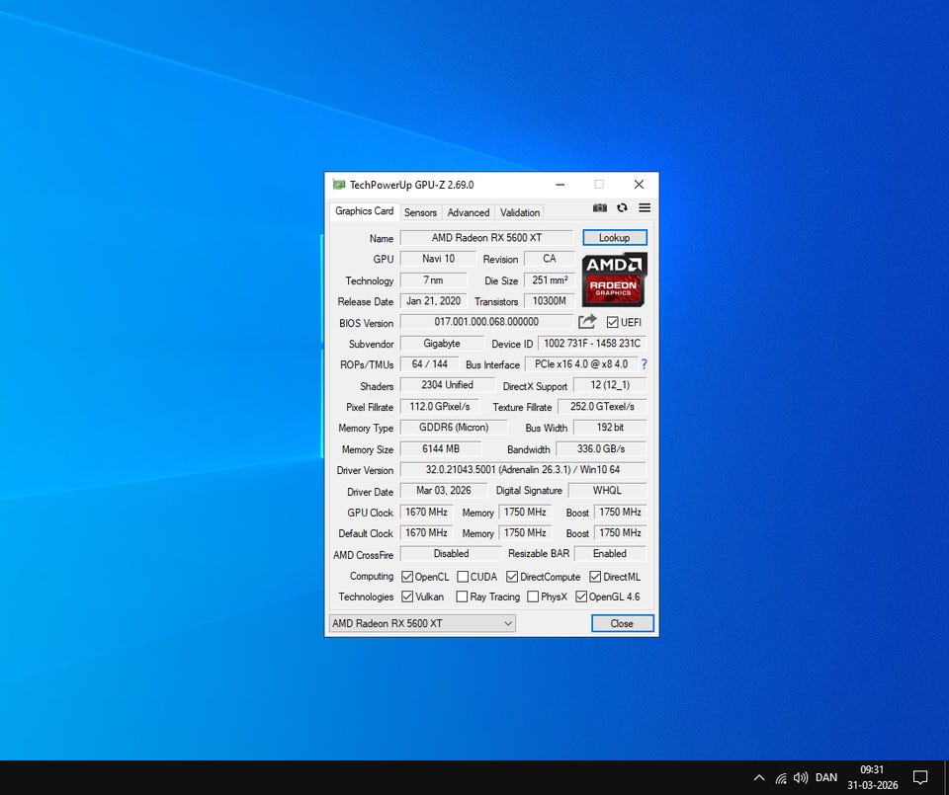
Task: Toggle the CUDA checkbox
Action: (463, 577)
